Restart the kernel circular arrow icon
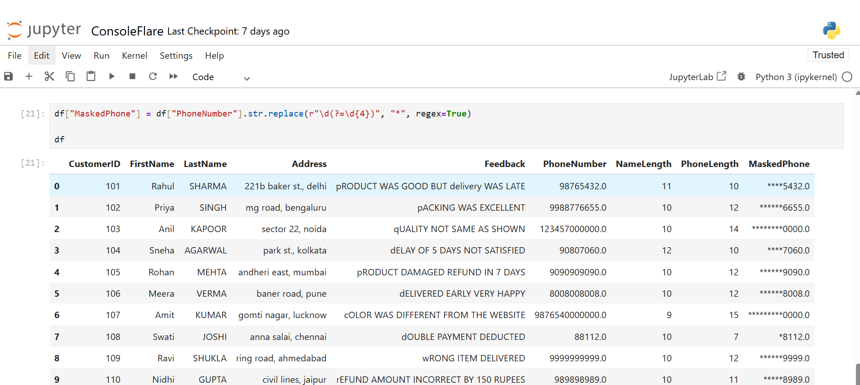Image resolution: width=860 pixels, height=385 pixels. [x=153, y=76]
